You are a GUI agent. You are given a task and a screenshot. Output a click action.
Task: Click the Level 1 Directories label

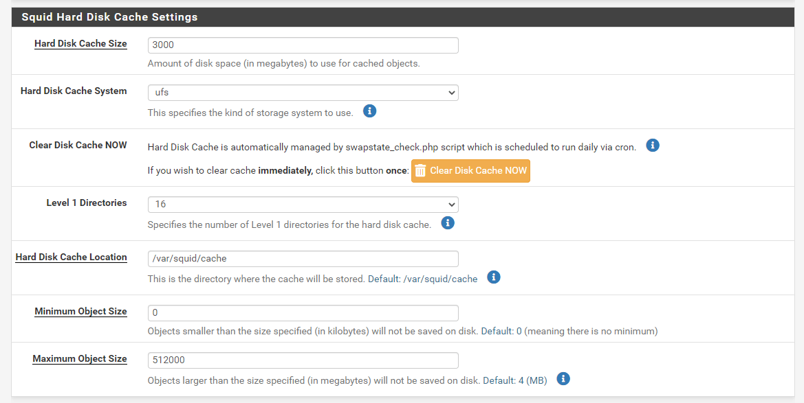pyautogui.click(x=87, y=203)
